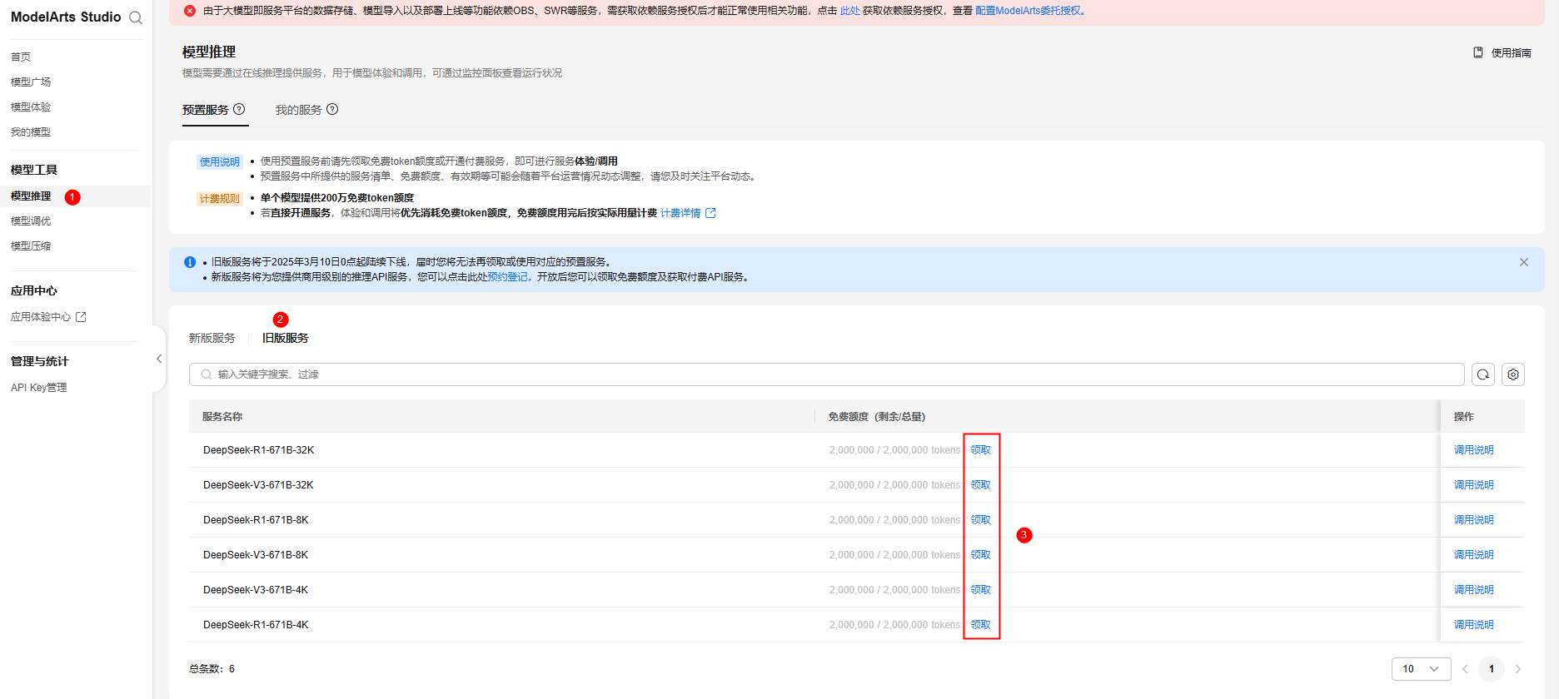This screenshot has height=699, width=1559.
Task: Select the 旧版服务 tab
Action: pos(286,338)
